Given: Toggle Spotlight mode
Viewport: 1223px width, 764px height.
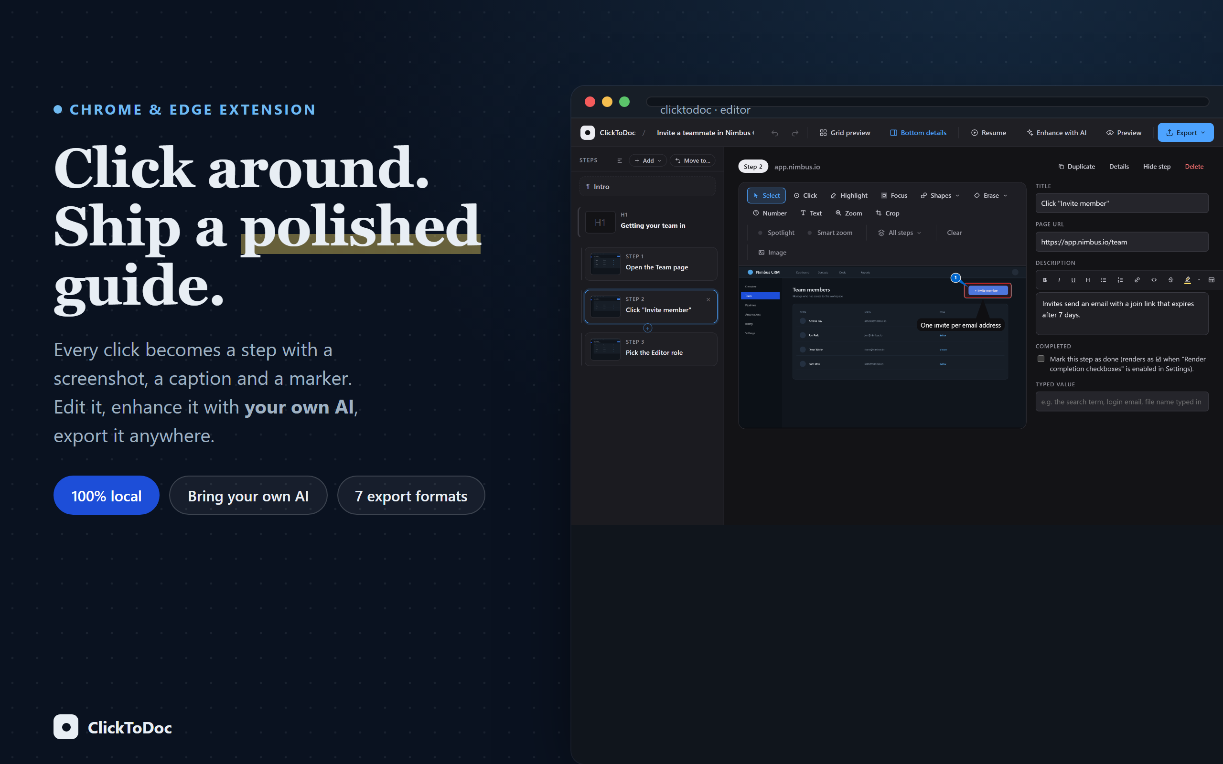Looking at the screenshot, I should pos(776,233).
